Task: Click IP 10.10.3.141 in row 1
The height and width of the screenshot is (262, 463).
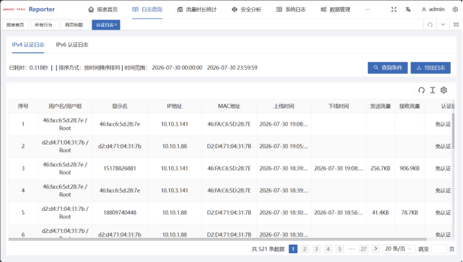Action: pyautogui.click(x=174, y=124)
